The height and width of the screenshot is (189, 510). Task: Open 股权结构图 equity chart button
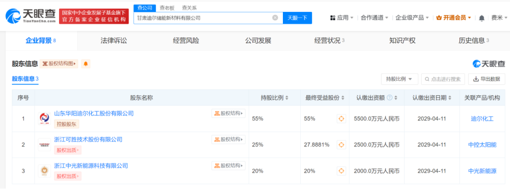pos(60,64)
